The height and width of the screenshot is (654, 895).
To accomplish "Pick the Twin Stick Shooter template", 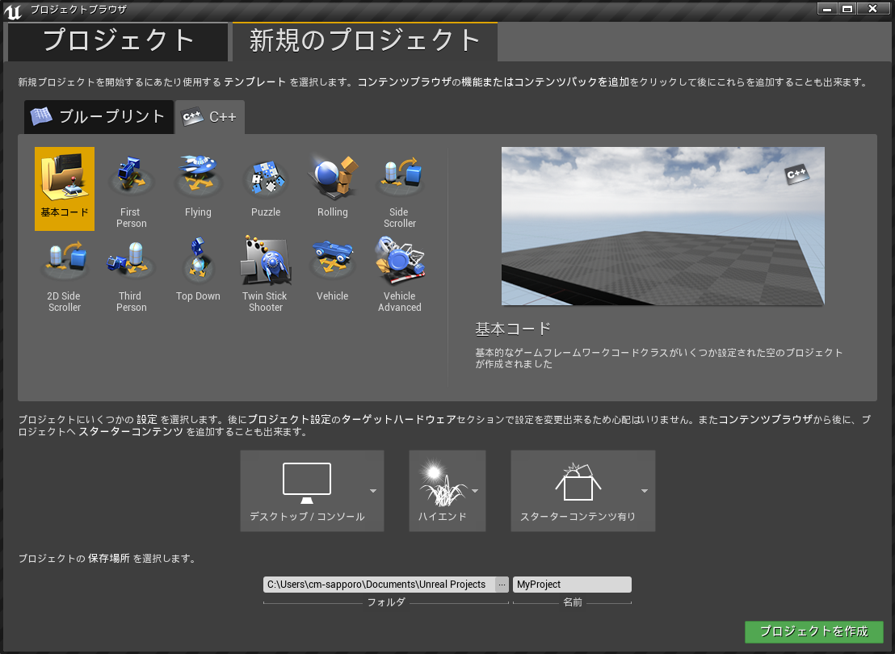I will tap(266, 274).
